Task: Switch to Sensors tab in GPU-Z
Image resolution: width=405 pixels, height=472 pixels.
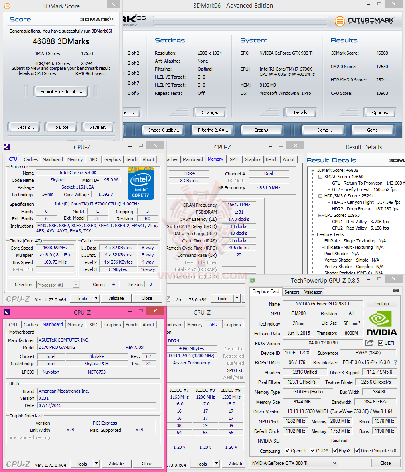Action: pos(292,292)
